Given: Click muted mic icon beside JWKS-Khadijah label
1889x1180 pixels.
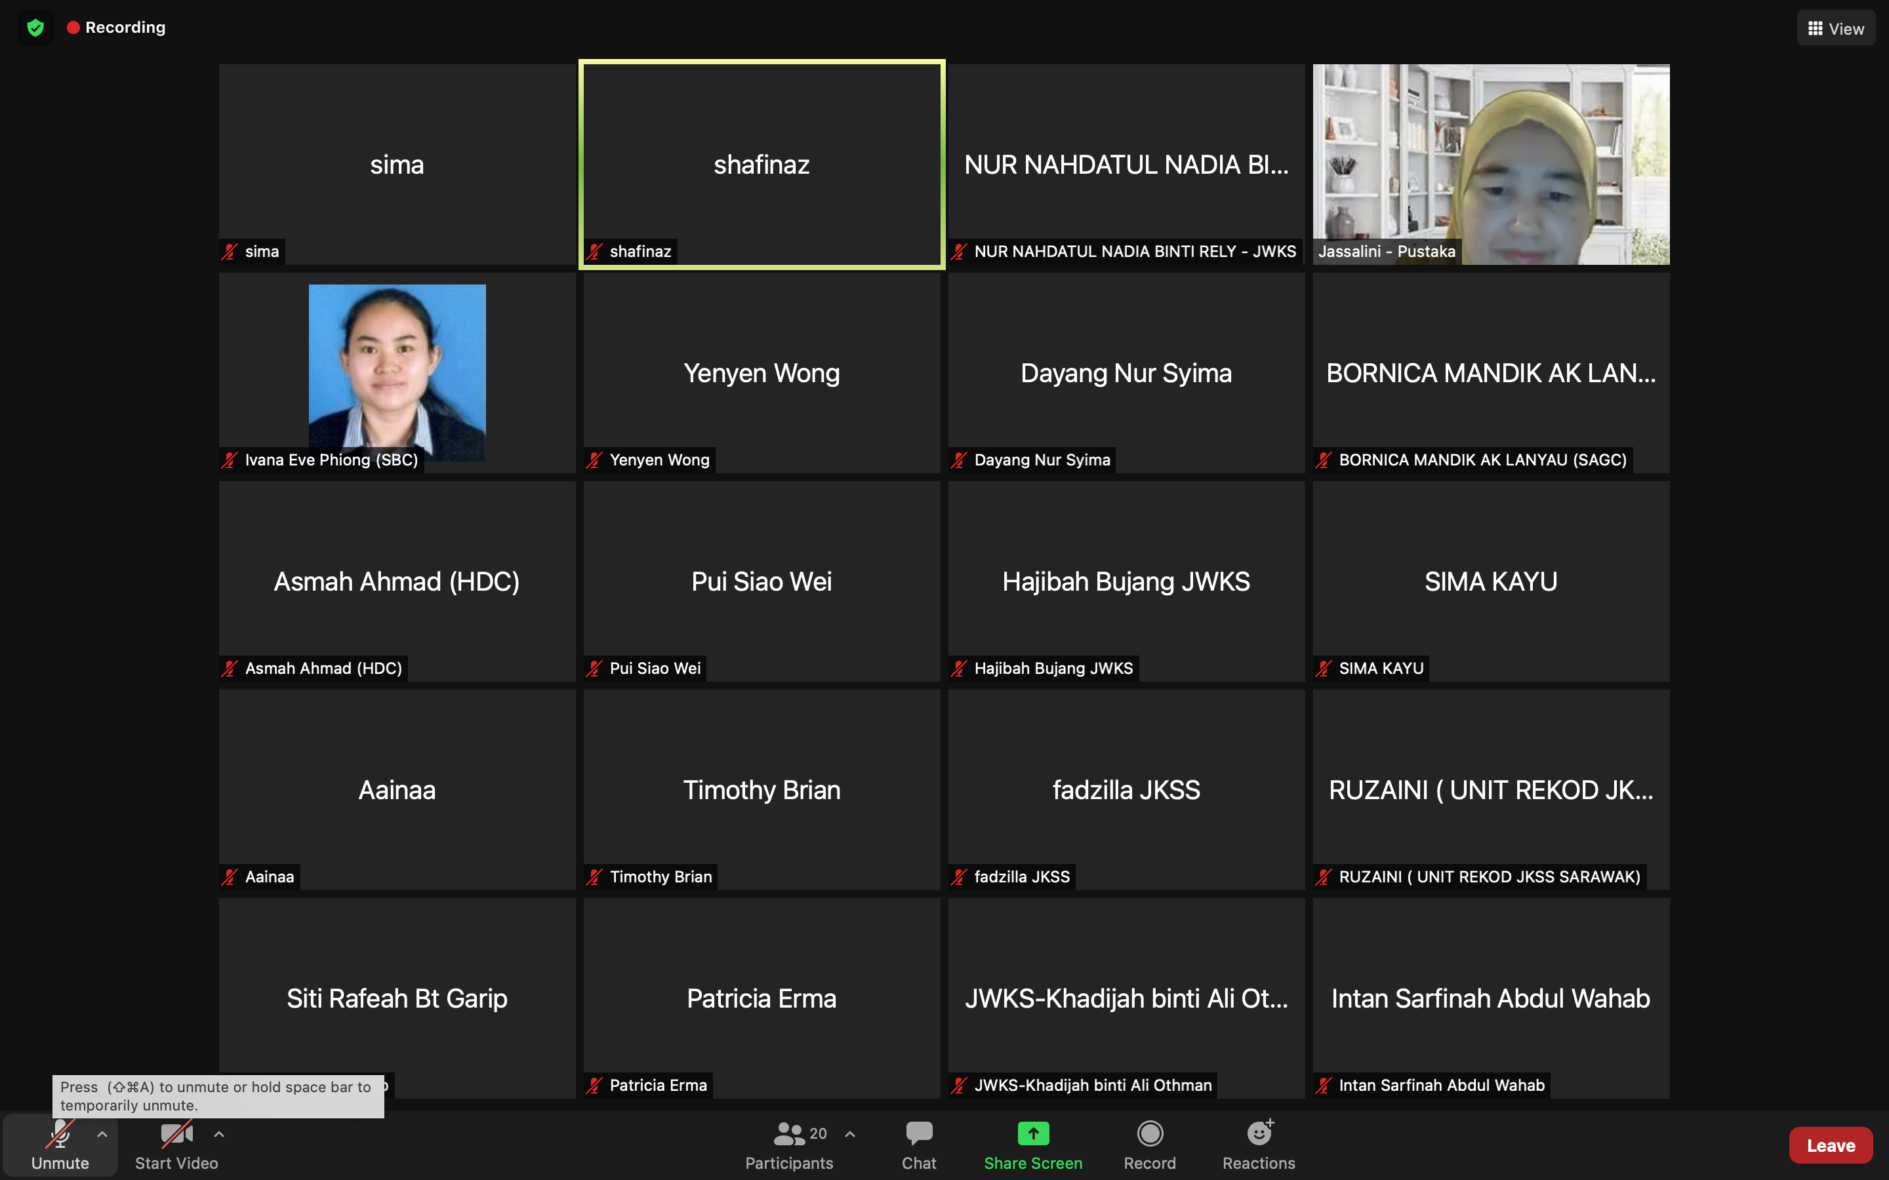Looking at the screenshot, I should click(x=960, y=1085).
